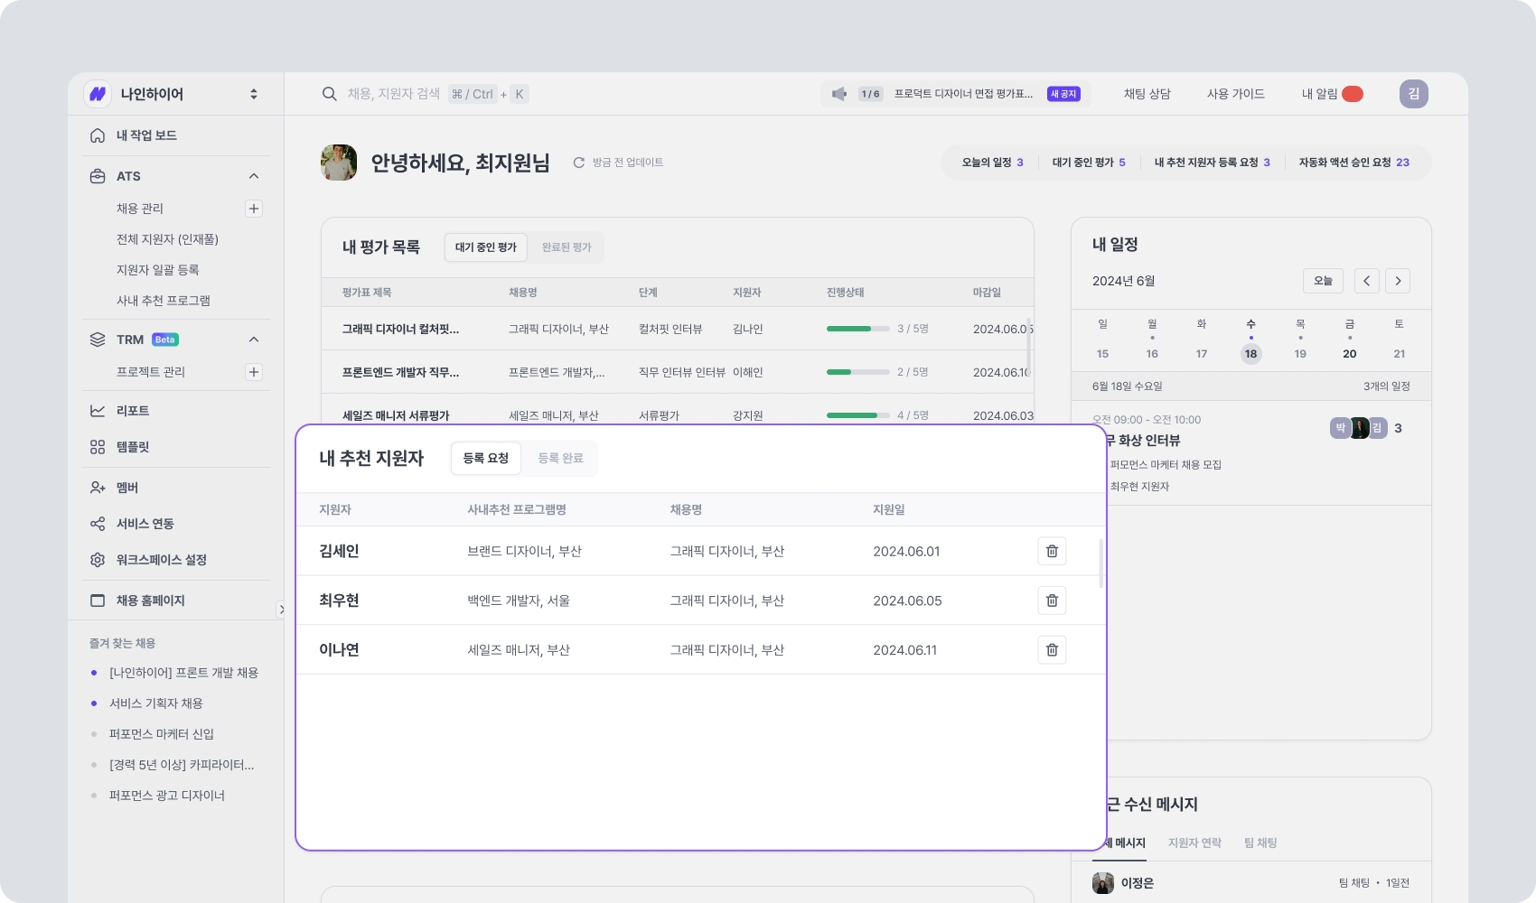This screenshot has height=903, width=1536.
Task: Jump to 내 추천 지원자 등록 요청 summary
Action: pyautogui.click(x=1212, y=163)
